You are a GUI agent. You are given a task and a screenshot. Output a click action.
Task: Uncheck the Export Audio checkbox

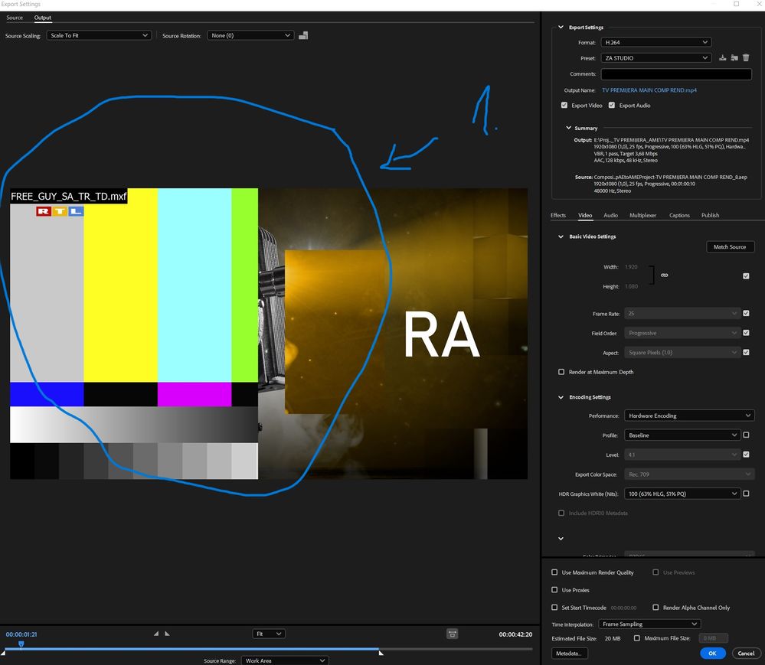[612, 106]
